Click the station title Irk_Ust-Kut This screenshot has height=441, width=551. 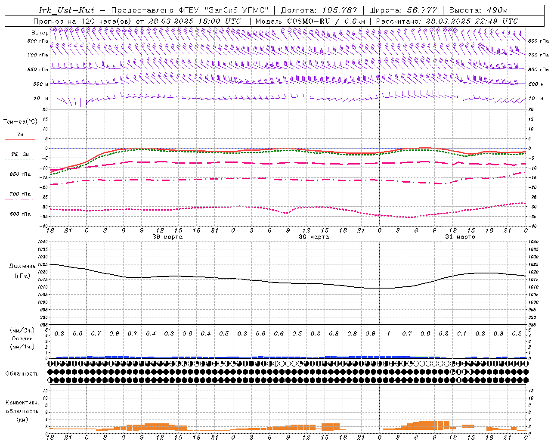[x=66, y=10]
